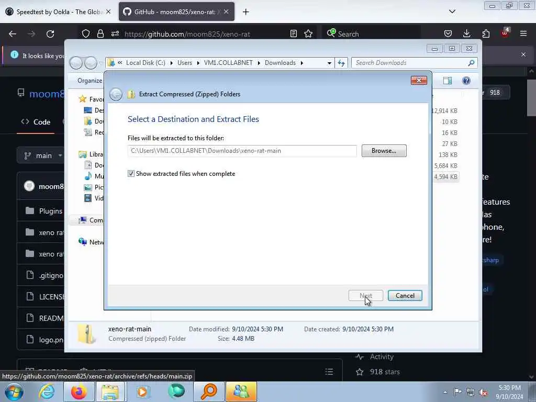Click the github.com URL address bar
Viewport: 536px width, 402px height.
click(187, 34)
